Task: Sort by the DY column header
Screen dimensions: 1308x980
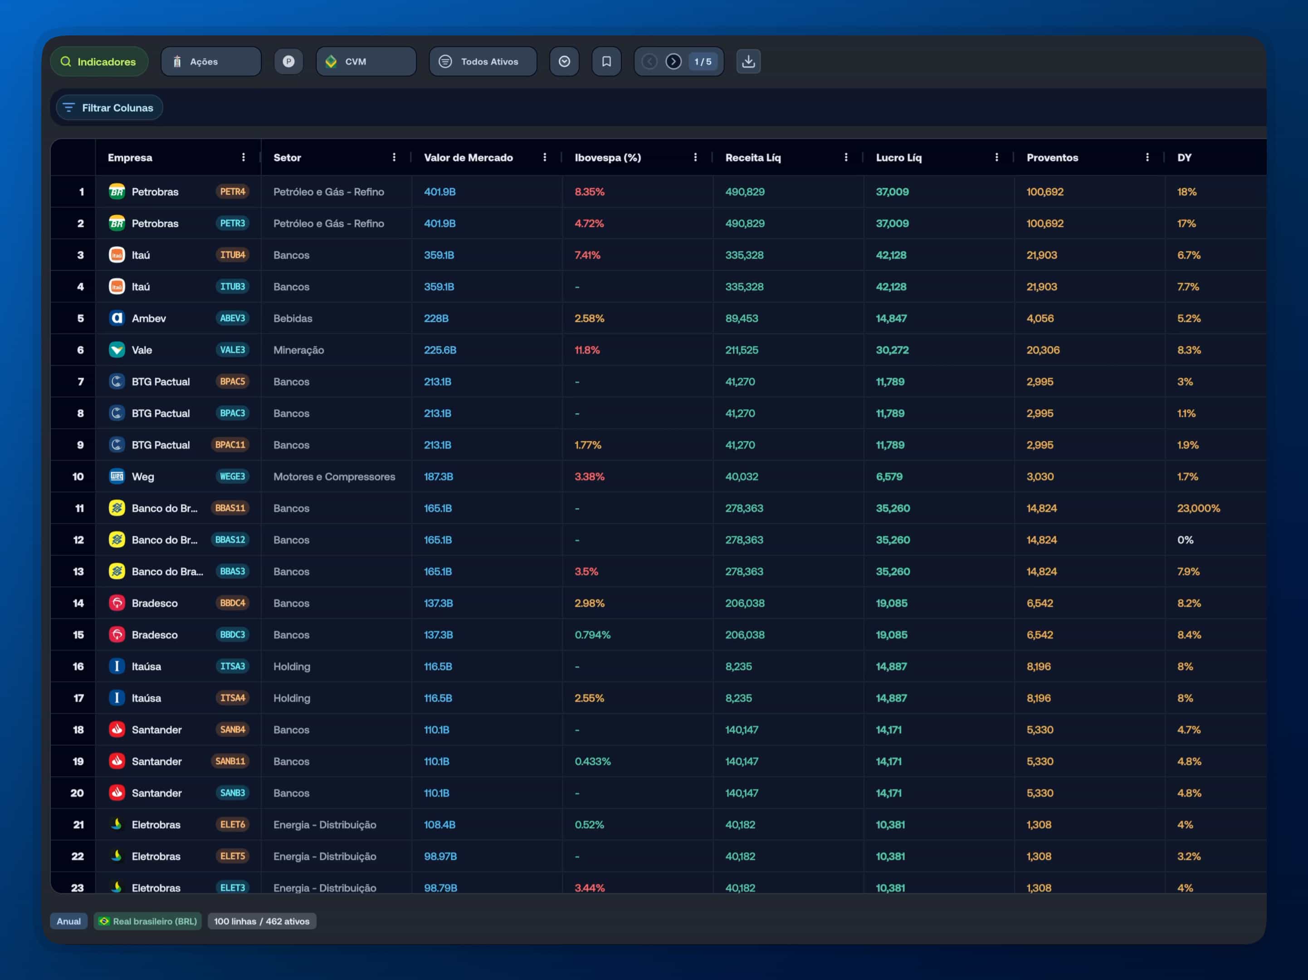Action: point(1184,157)
